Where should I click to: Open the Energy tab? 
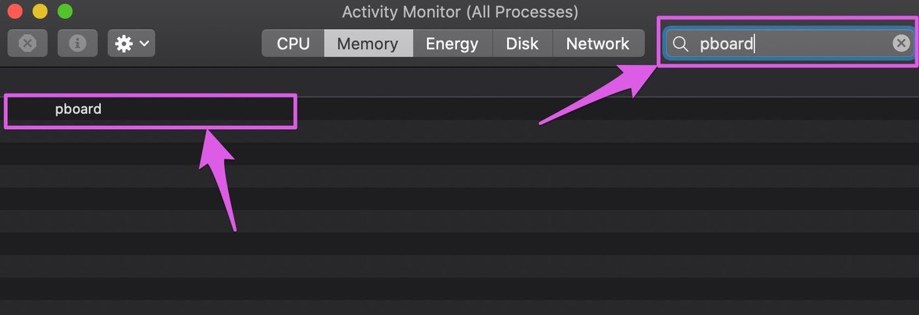[x=452, y=43]
